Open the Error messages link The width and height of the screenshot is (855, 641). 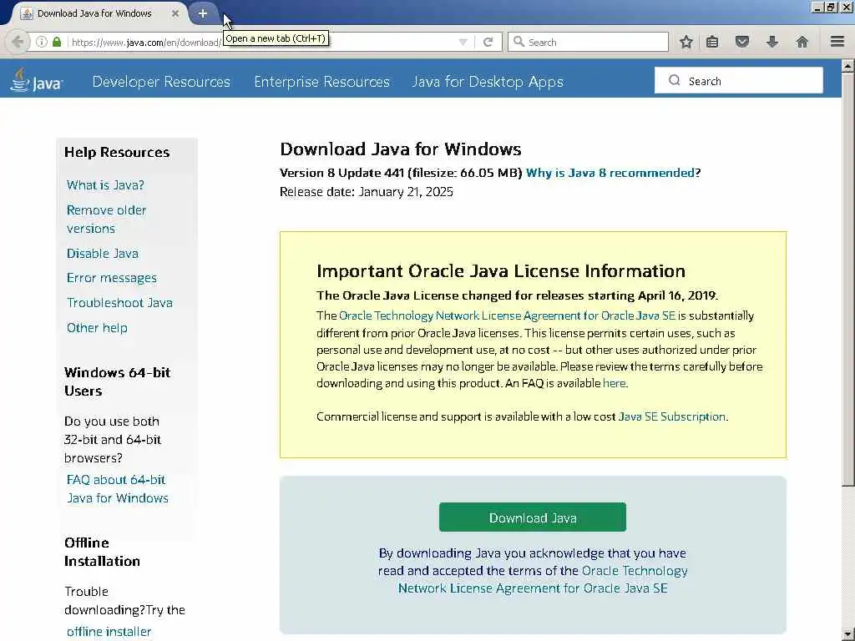[x=112, y=278]
